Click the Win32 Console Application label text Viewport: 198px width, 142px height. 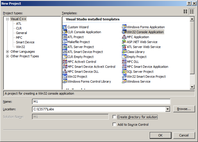click(145, 32)
